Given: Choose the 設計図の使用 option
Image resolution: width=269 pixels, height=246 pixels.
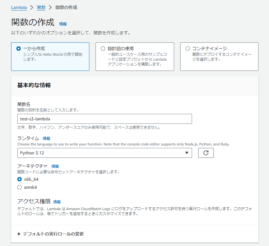Looking at the screenshot, I should (103, 48).
